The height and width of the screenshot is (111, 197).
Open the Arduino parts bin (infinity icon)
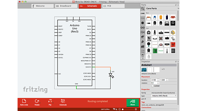tap(143, 28)
